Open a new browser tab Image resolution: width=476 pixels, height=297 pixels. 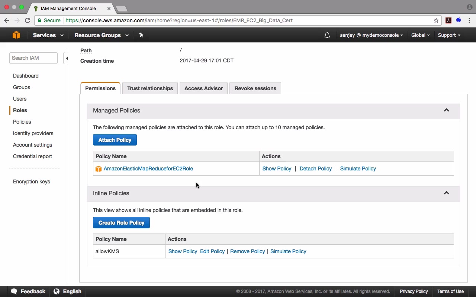coord(122,9)
